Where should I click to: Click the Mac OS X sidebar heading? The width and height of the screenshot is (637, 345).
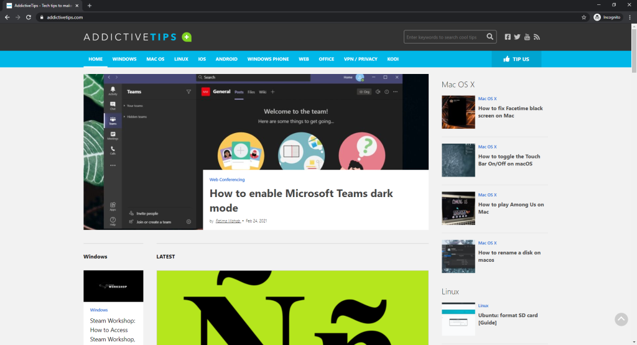coord(458,85)
